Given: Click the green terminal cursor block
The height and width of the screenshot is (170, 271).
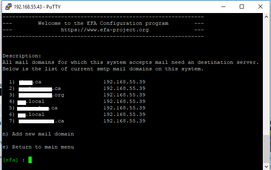Looking at the screenshot, I should click(30, 160).
